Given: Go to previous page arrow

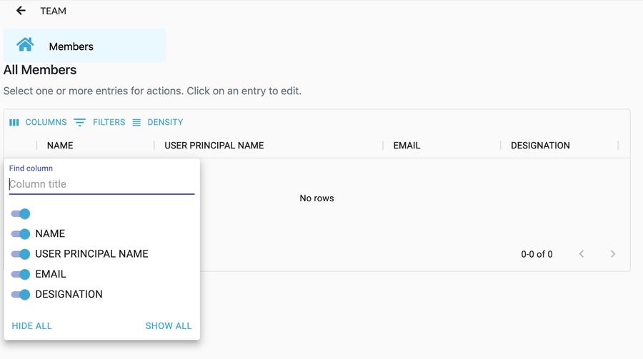Looking at the screenshot, I should tap(582, 254).
